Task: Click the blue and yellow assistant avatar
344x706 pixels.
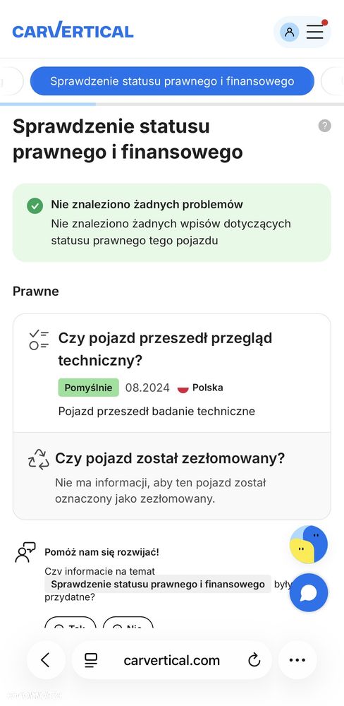Action: coord(309,544)
